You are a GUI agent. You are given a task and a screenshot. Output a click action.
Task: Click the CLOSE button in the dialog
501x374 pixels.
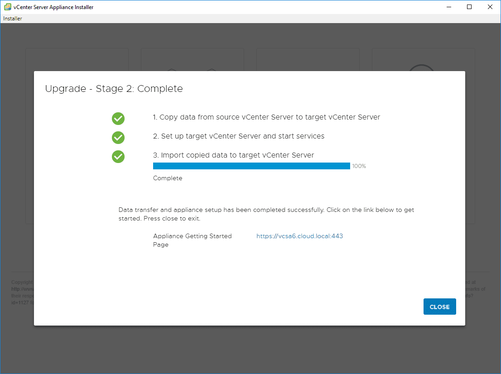440,307
